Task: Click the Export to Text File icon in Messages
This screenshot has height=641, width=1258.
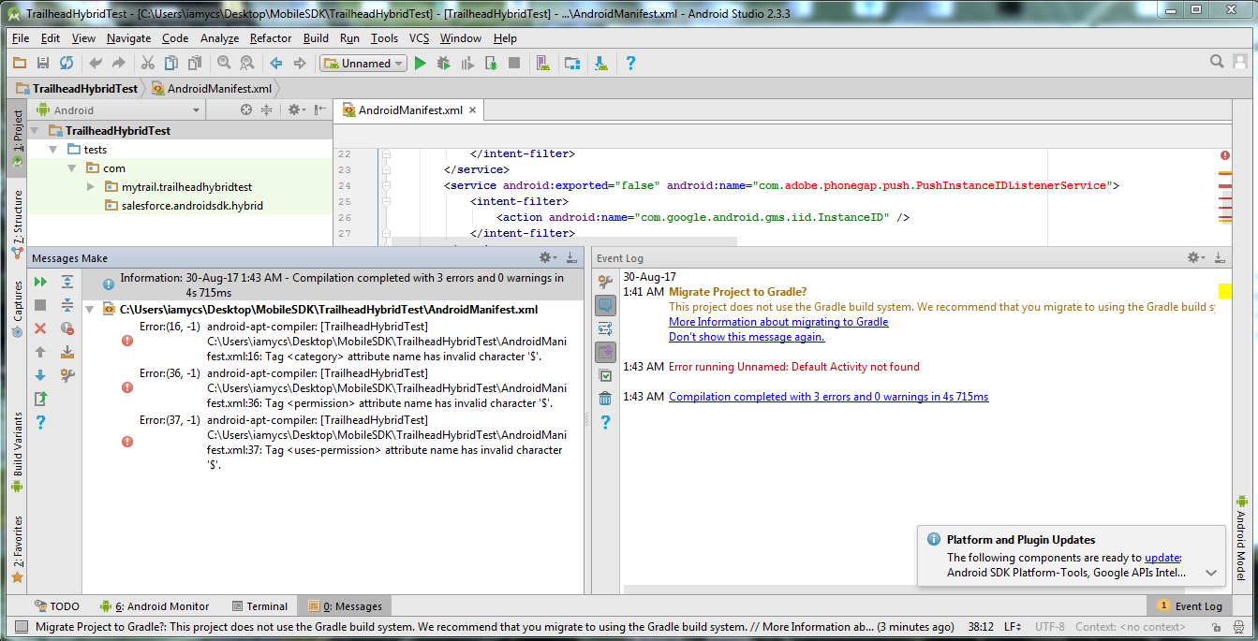Action: pos(40,399)
